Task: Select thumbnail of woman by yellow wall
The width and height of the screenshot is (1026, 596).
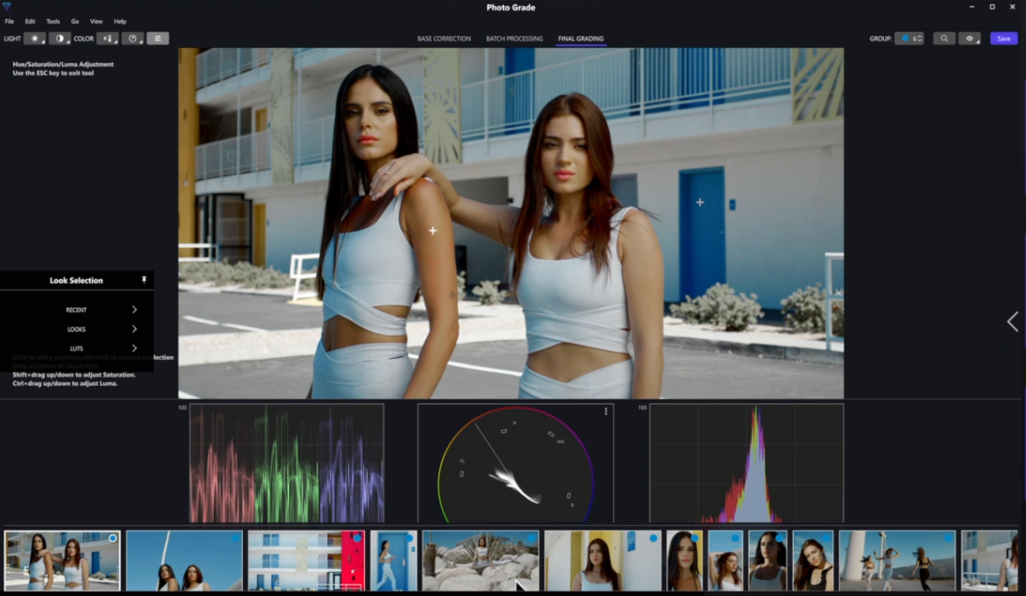Action: pos(603,561)
